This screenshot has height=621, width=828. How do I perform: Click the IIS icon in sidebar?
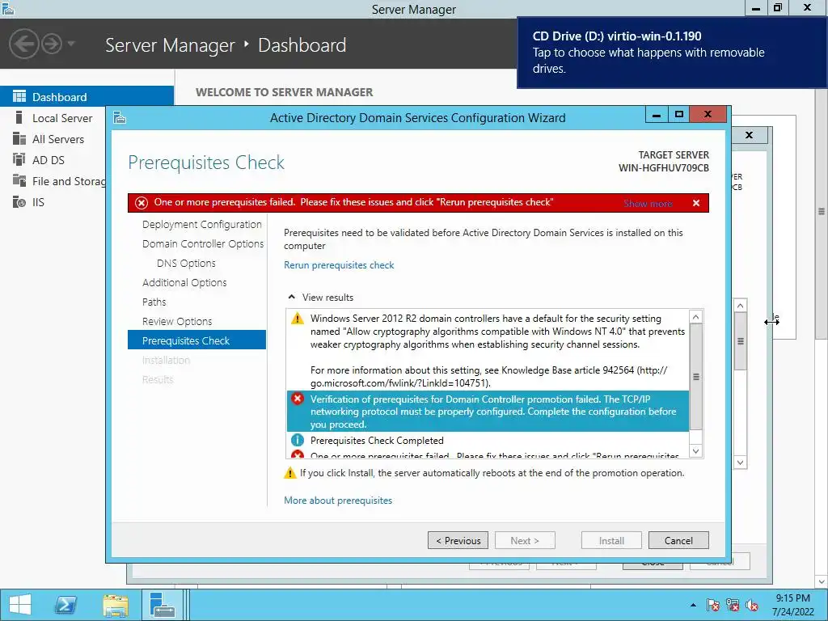click(19, 201)
